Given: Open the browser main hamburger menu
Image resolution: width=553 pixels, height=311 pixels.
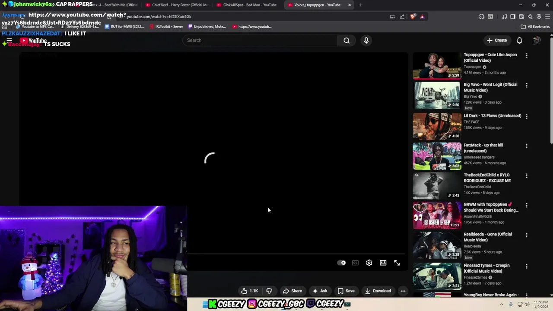Looking at the screenshot, I should click(x=548, y=16).
